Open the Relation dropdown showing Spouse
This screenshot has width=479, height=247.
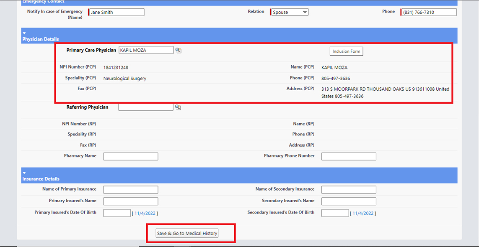pos(290,12)
